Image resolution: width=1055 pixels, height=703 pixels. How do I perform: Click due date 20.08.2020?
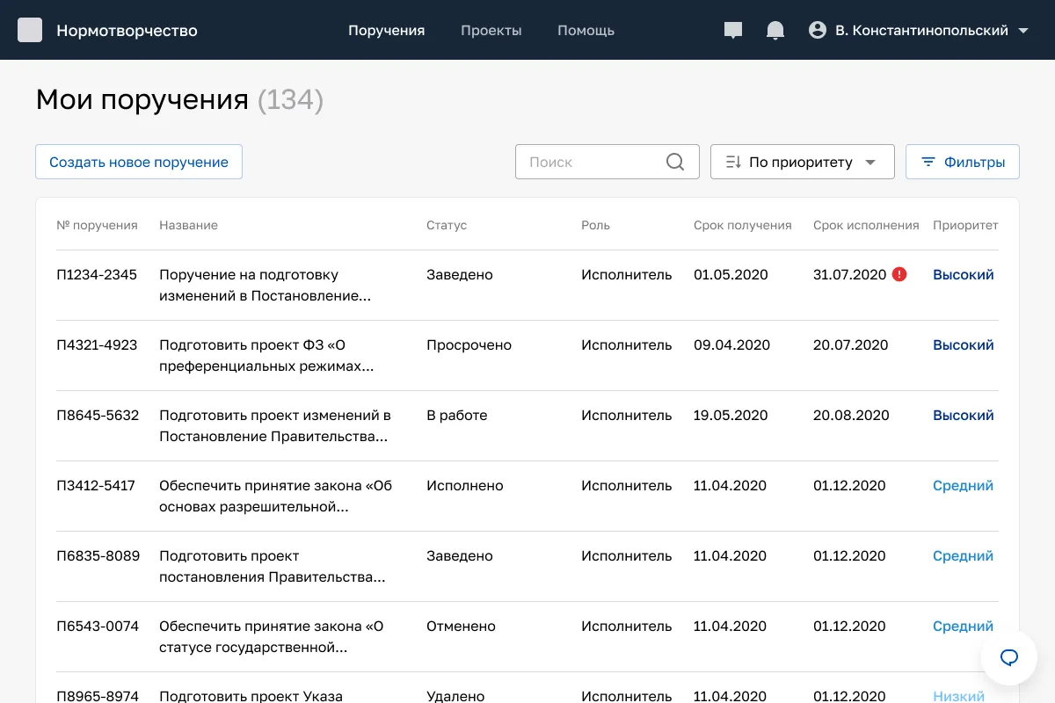851,415
